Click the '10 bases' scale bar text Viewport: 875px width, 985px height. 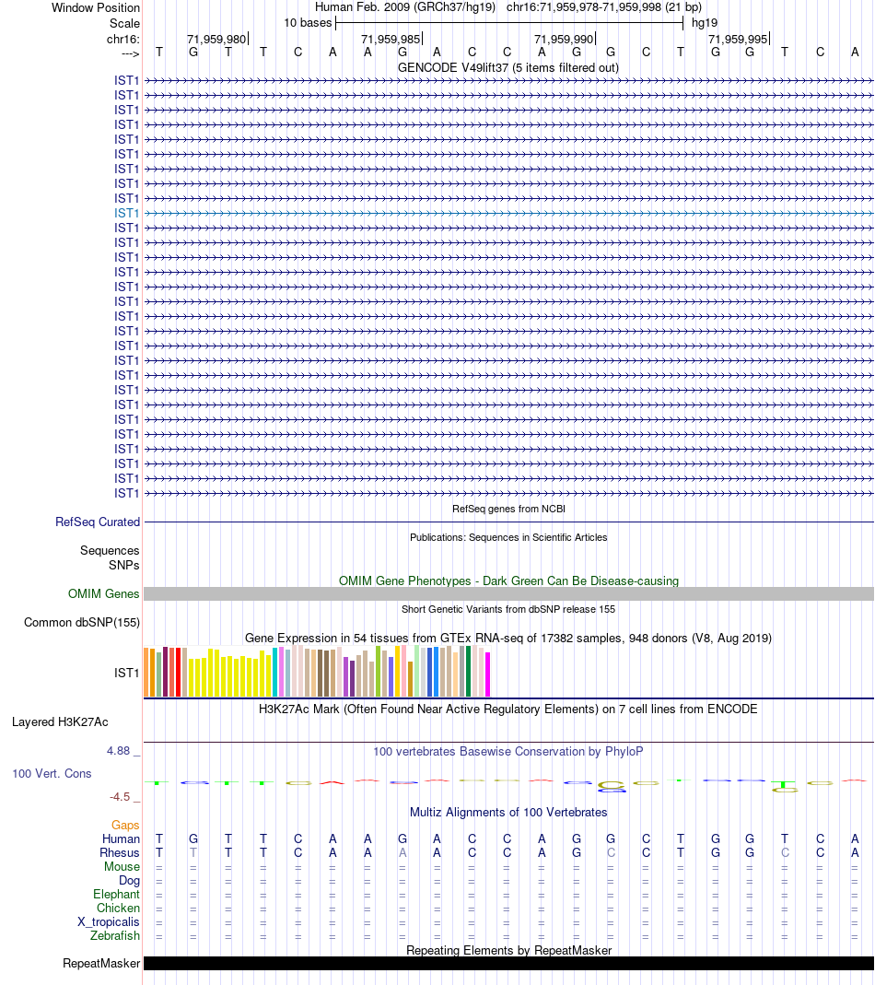pos(308,23)
